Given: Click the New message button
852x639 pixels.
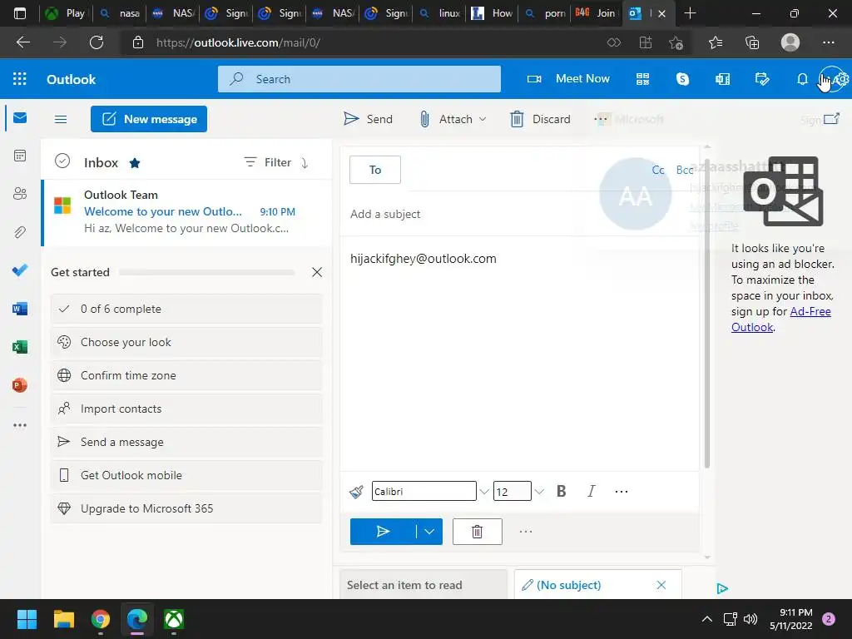Looking at the screenshot, I should pyautogui.click(x=149, y=119).
